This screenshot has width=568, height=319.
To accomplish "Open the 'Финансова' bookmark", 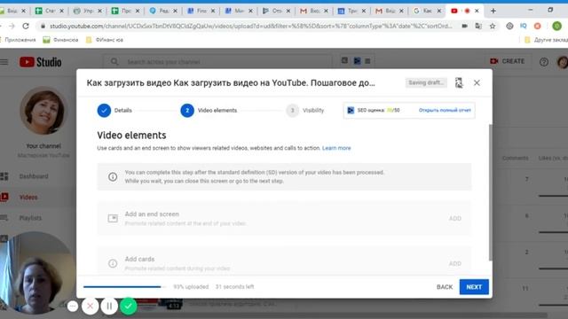I will tap(60, 40).
